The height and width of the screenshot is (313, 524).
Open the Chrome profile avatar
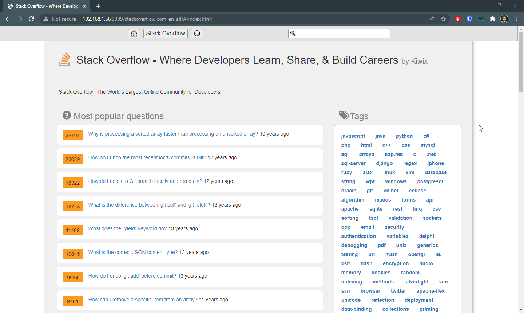pos(504,19)
